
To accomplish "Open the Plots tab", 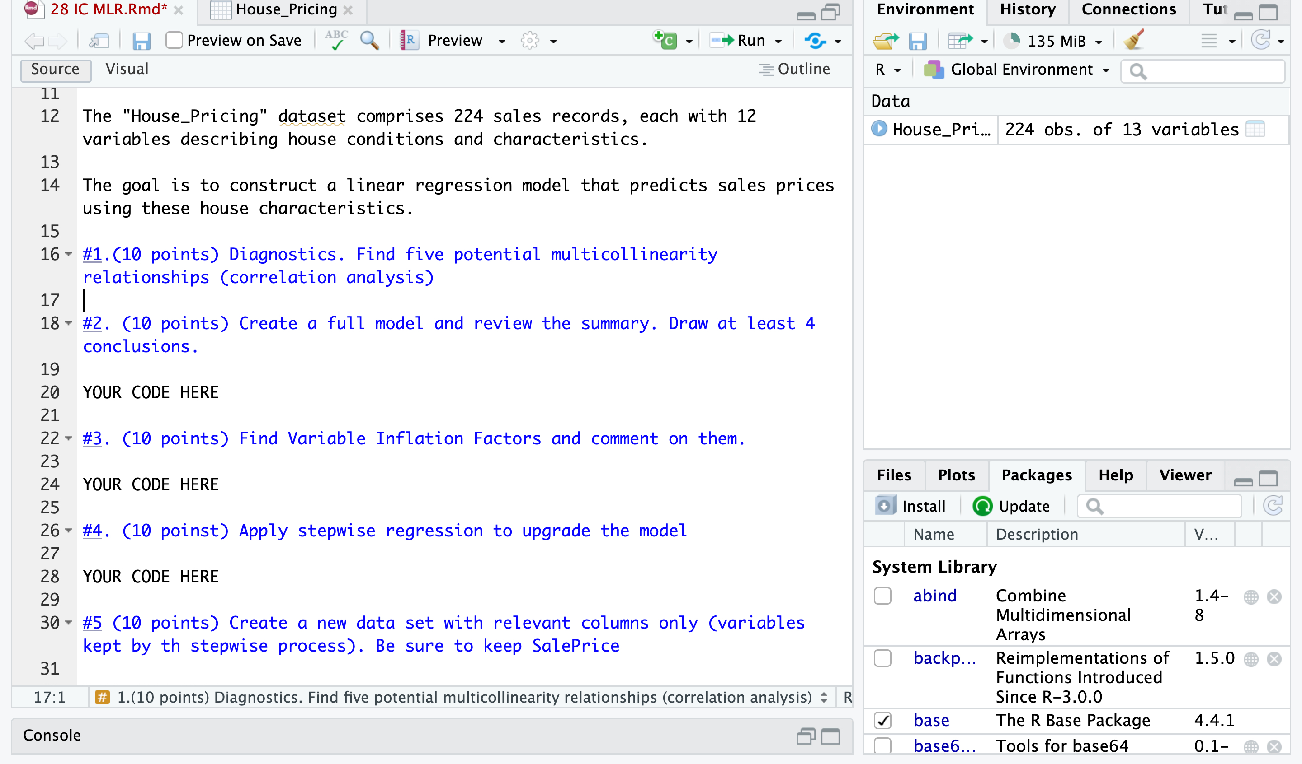I will click(956, 475).
